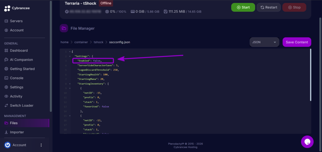This screenshot has width=322, height=152.
Task: Open the live chat bubble
Action: coord(307,142)
